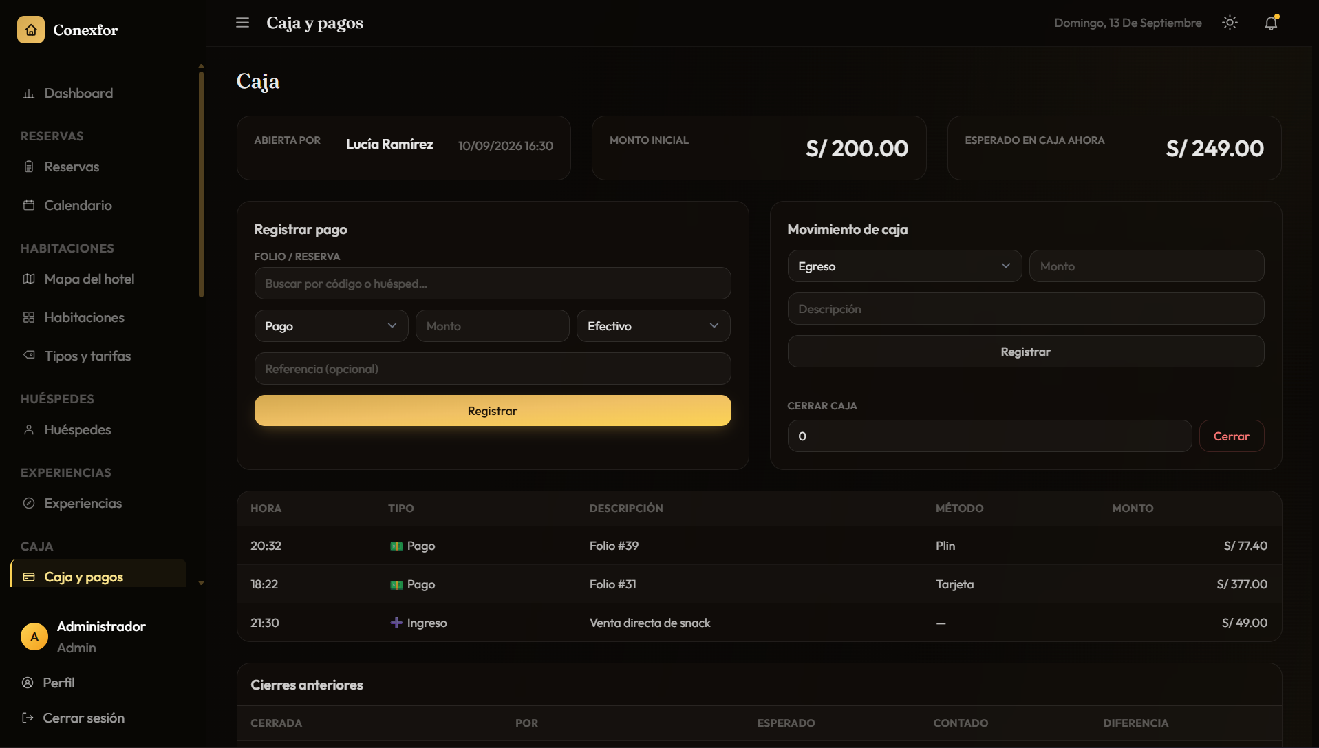Go to Dashboard in the sidebar
This screenshot has width=1319, height=748.
(98, 94)
